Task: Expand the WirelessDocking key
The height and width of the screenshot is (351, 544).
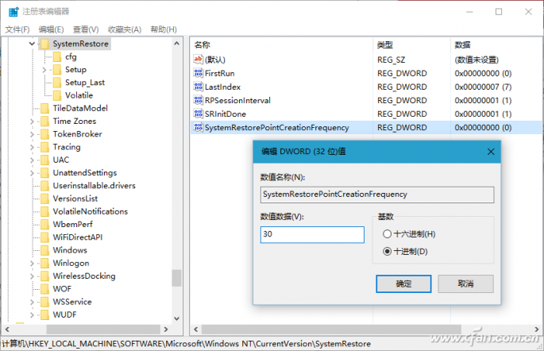Action: click(x=32, y=276)
